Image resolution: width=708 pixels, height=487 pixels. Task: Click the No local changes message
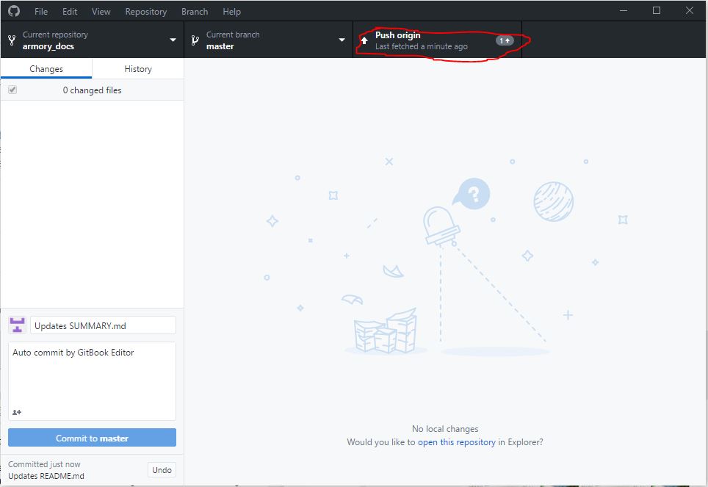pos(445,429)
